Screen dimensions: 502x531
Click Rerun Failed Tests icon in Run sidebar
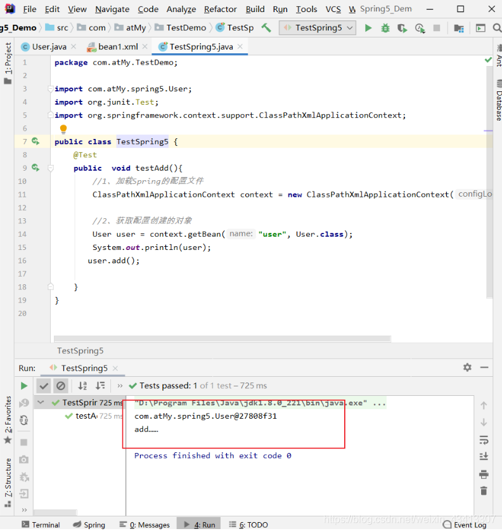click(24, 403)
